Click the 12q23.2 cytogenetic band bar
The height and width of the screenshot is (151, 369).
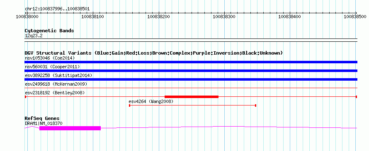[191, 40]
